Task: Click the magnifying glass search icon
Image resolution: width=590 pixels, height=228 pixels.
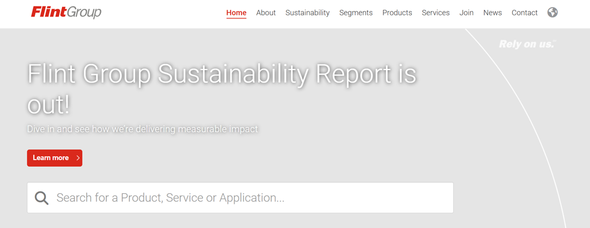Action: 42,197
